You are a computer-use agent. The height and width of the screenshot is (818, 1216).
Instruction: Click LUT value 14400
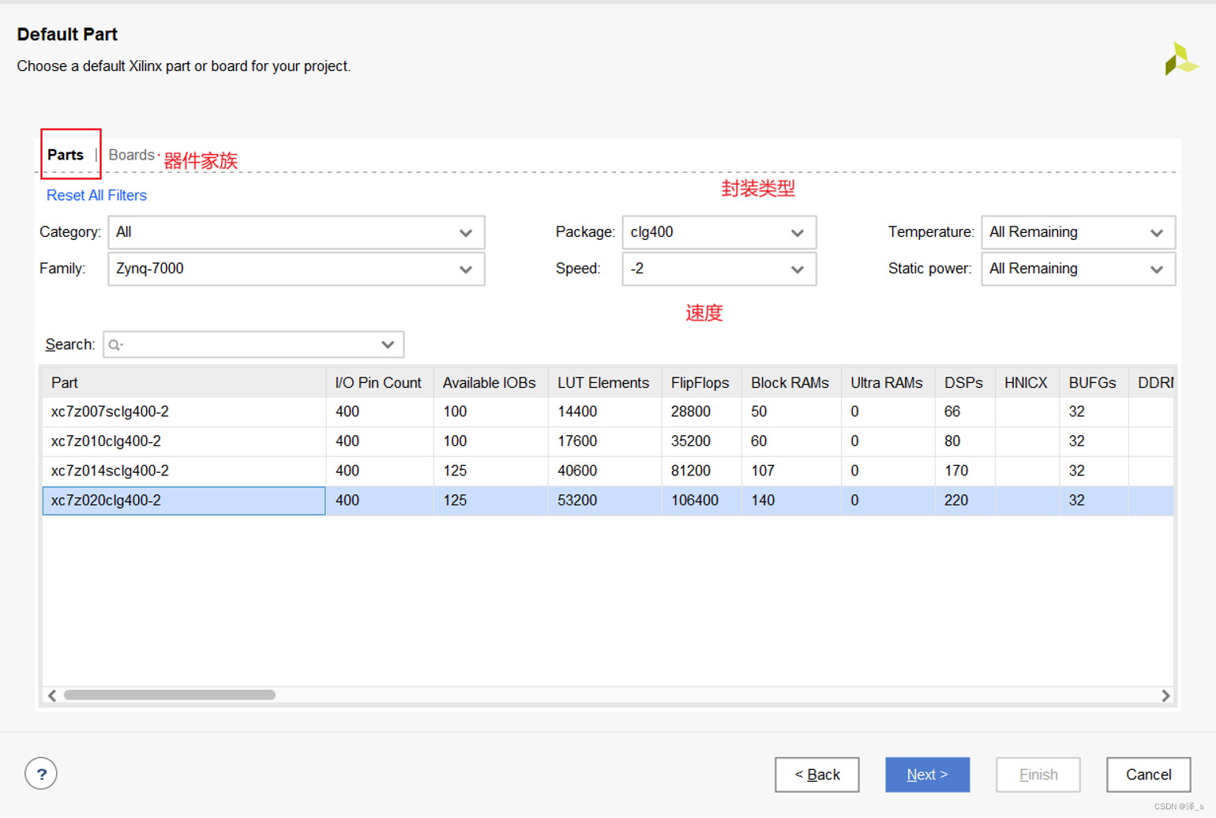[577, 412]
